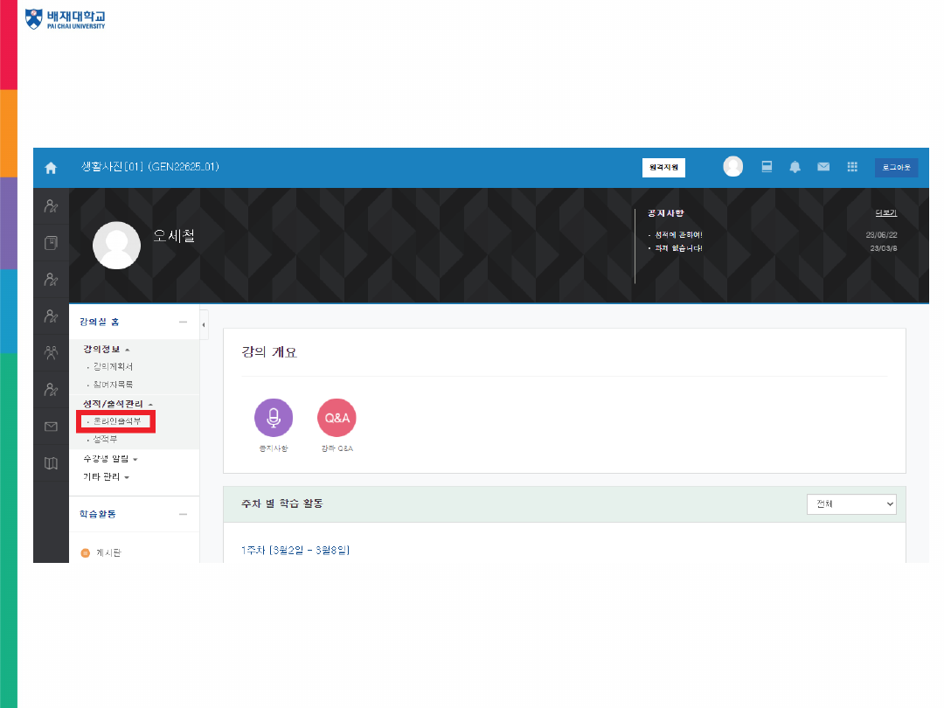
Task: Open the apps grid icon
Action: tap(852, 167)
